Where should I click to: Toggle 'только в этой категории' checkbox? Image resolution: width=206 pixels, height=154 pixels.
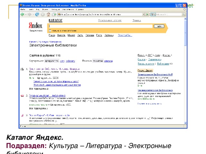(50, 31)
